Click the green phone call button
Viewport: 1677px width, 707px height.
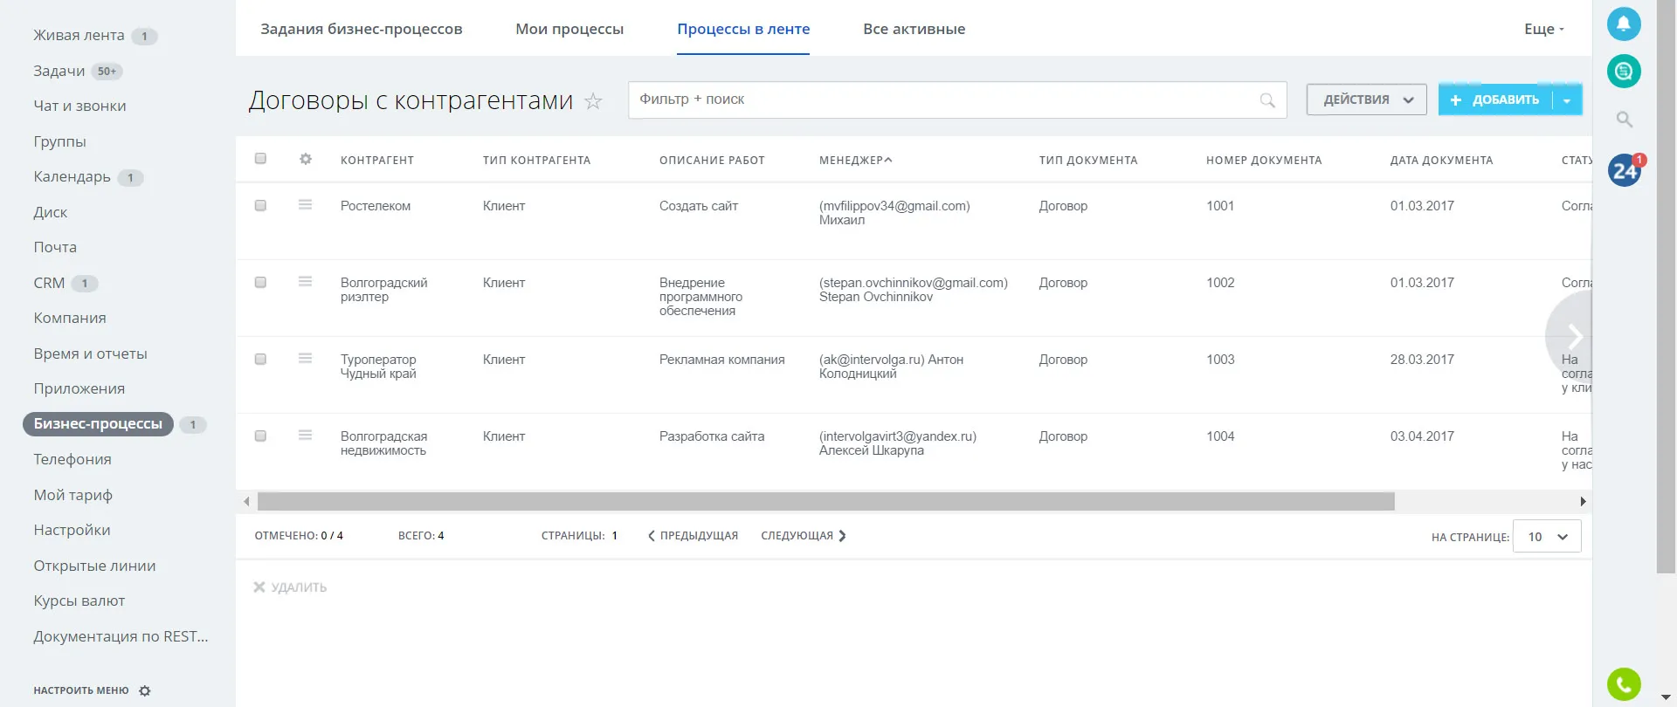pyautogui.click(x=1624, y=684)
